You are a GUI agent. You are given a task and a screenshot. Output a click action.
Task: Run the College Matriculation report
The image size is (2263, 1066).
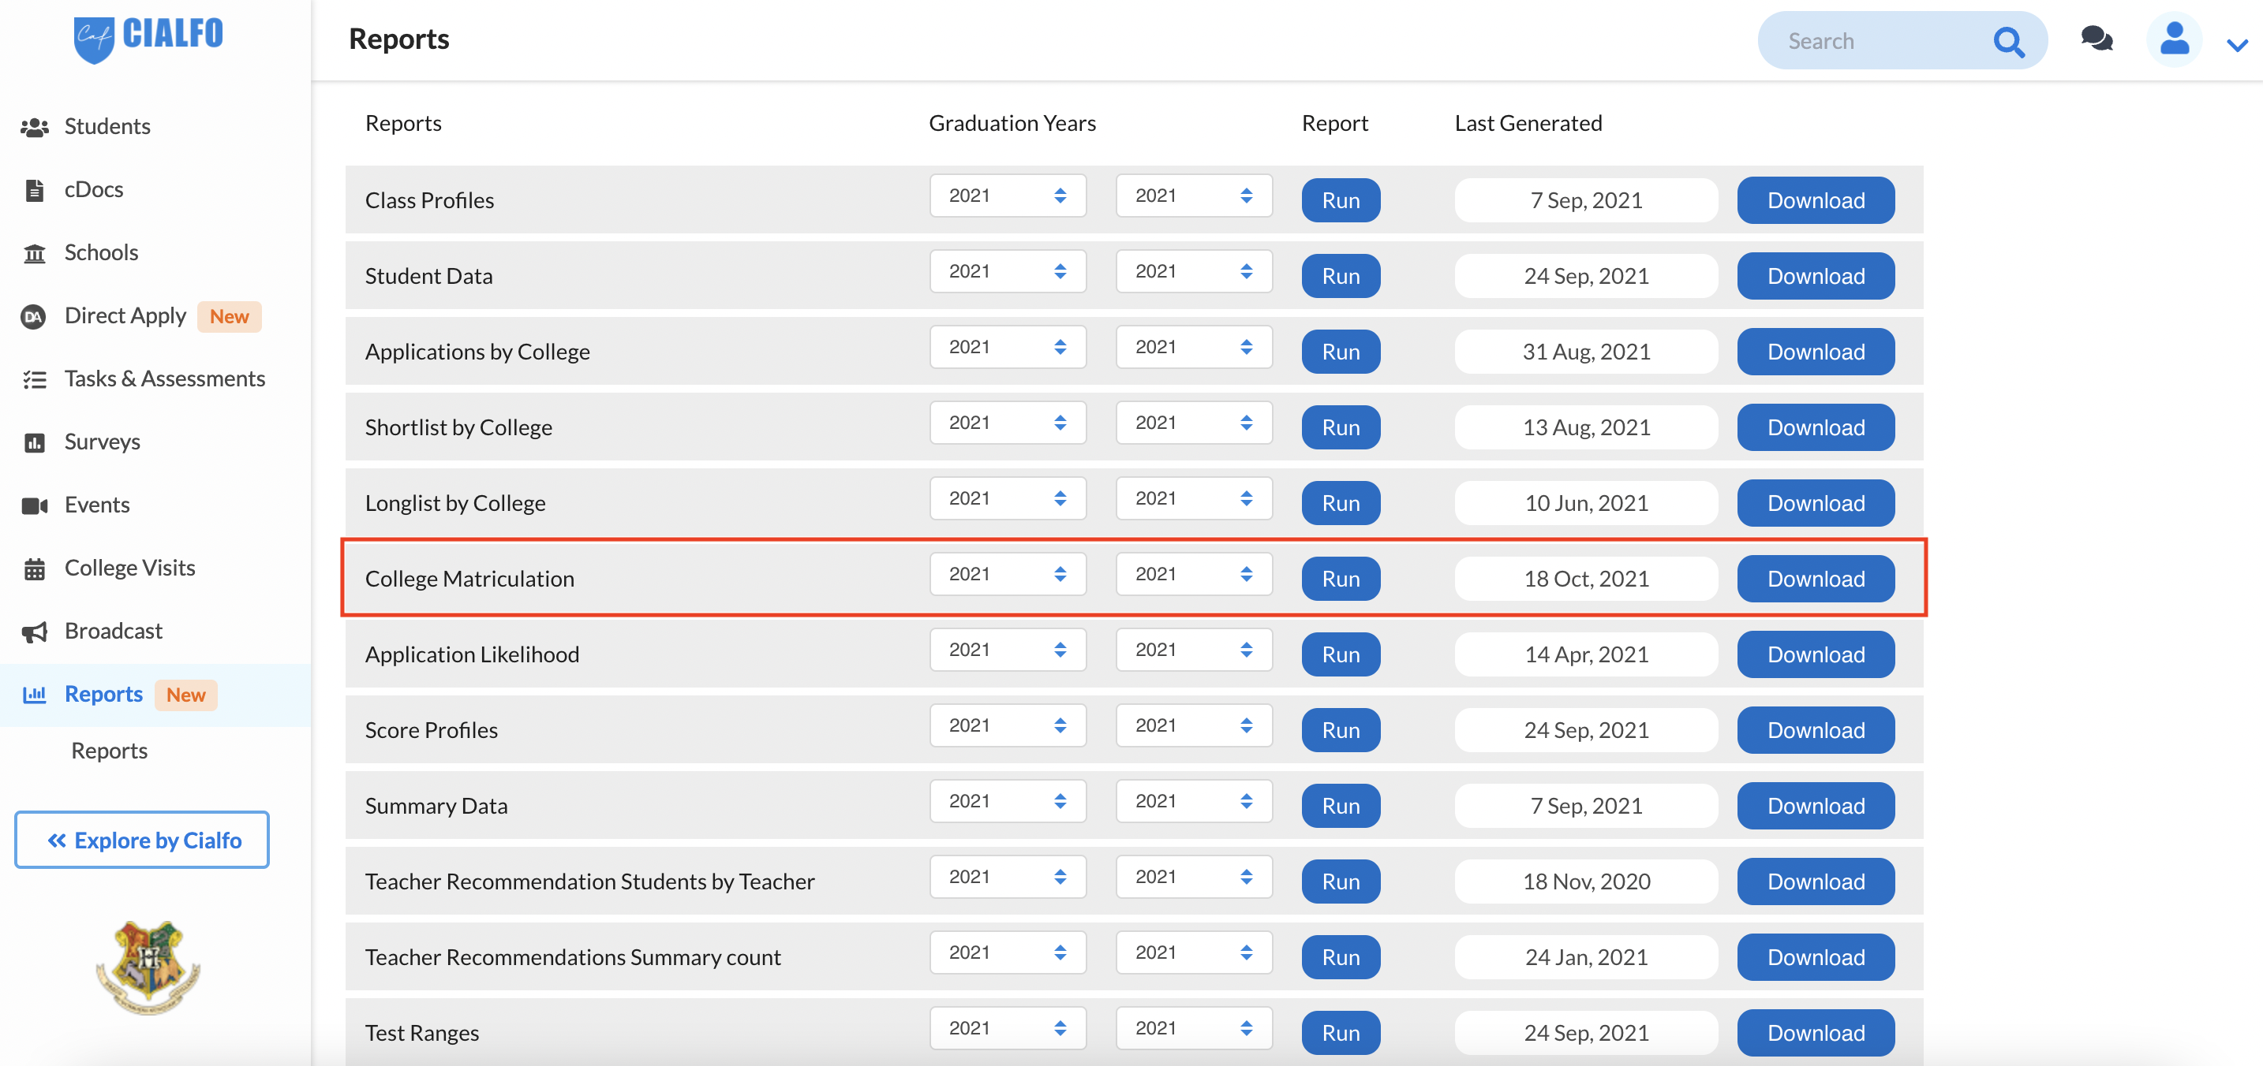(1340, 578)
